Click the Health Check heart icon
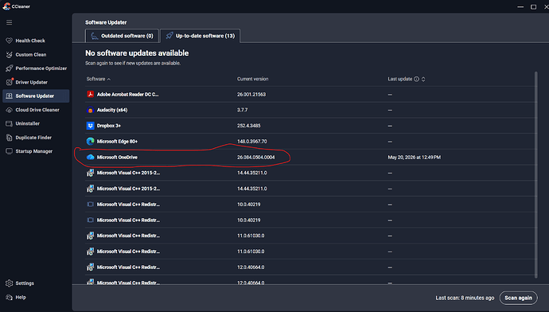 pyautogui.click(x=9, y=41)
